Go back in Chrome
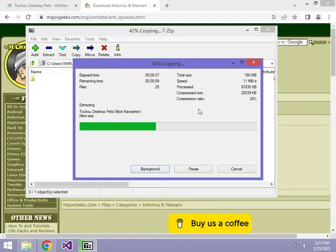Viewport: 336px width, 252px height. pyautogui.click(x=7, y=17)
